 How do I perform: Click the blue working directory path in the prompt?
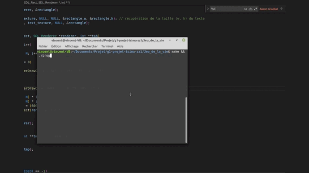120,52
